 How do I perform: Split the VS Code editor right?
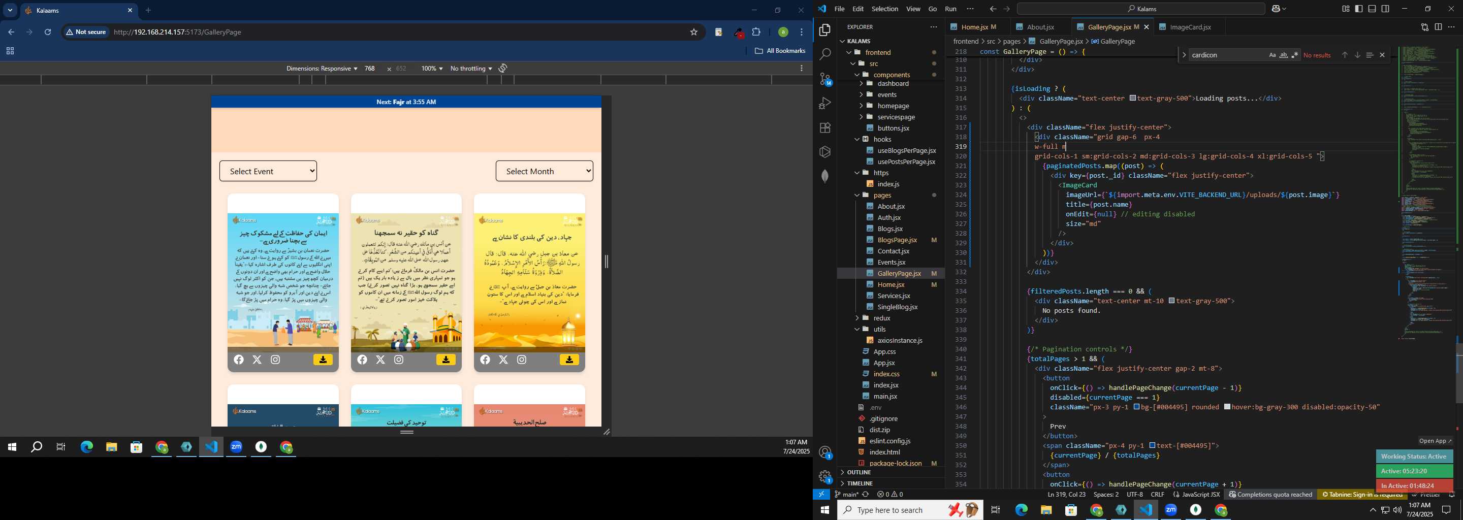(1438, 27)
